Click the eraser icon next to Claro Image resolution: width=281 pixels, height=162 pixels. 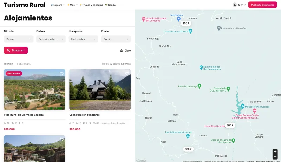point(121,50)
